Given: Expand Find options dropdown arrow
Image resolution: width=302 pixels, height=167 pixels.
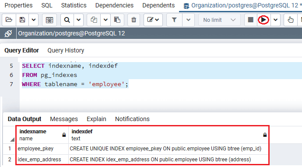Looking at the screenshot, I should tap(79, 20).
